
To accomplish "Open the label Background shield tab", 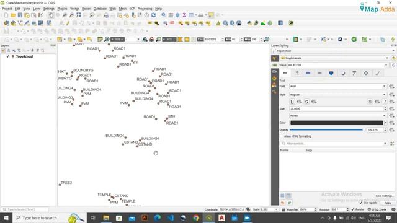I will coord(331,73).
